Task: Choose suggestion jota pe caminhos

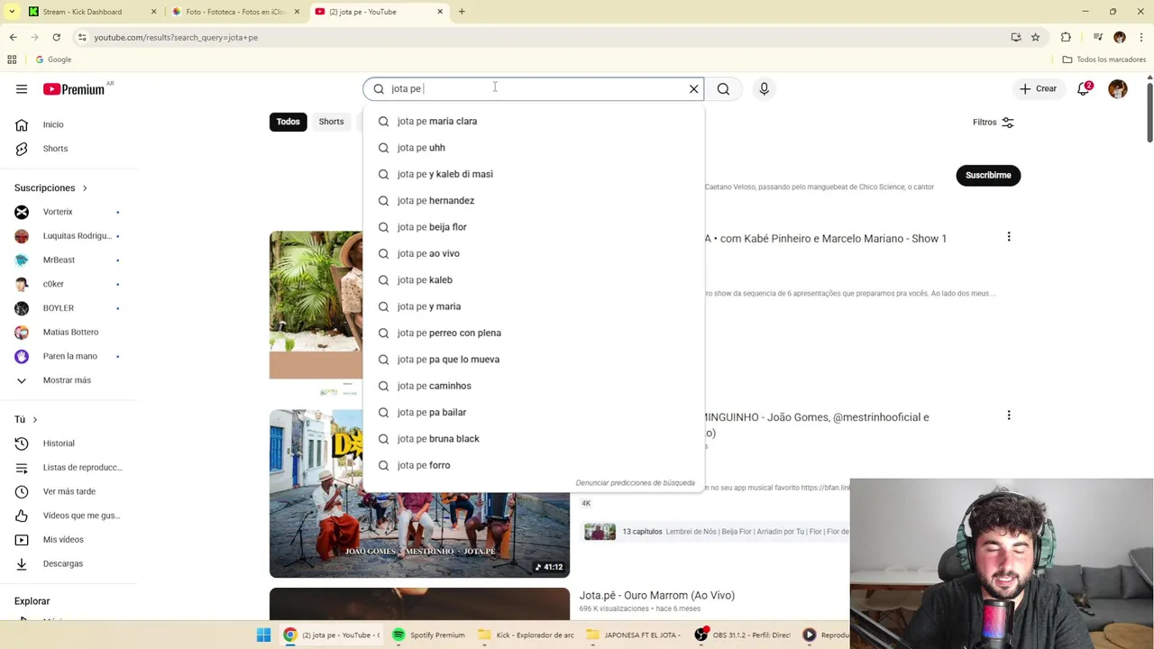Action: pyautogui.click(x=534, y=386)
